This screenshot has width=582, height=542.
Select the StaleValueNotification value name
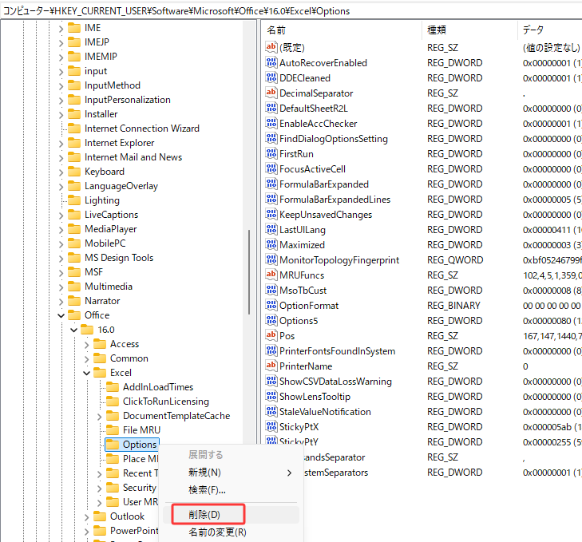click(x=325, y=412)
